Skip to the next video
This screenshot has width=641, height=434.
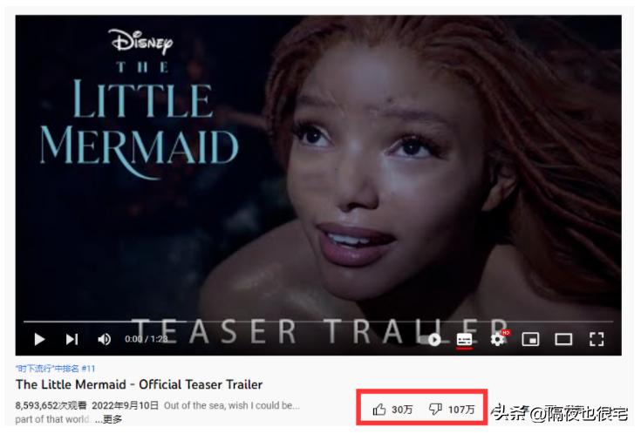(x=72, y=339)
